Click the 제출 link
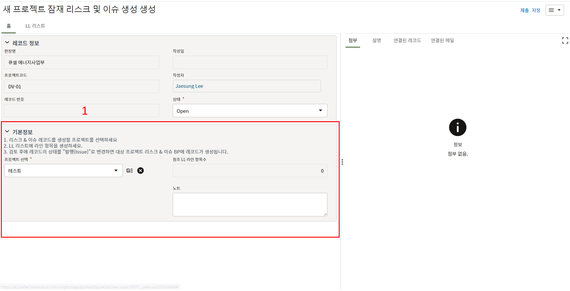570x291 pixels. [x=524, y=10]
